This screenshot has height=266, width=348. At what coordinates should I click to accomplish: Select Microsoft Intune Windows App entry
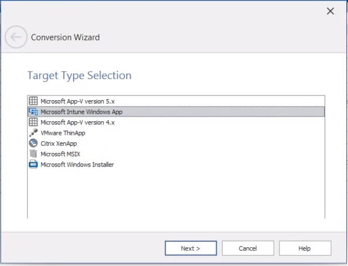(176, 112)
